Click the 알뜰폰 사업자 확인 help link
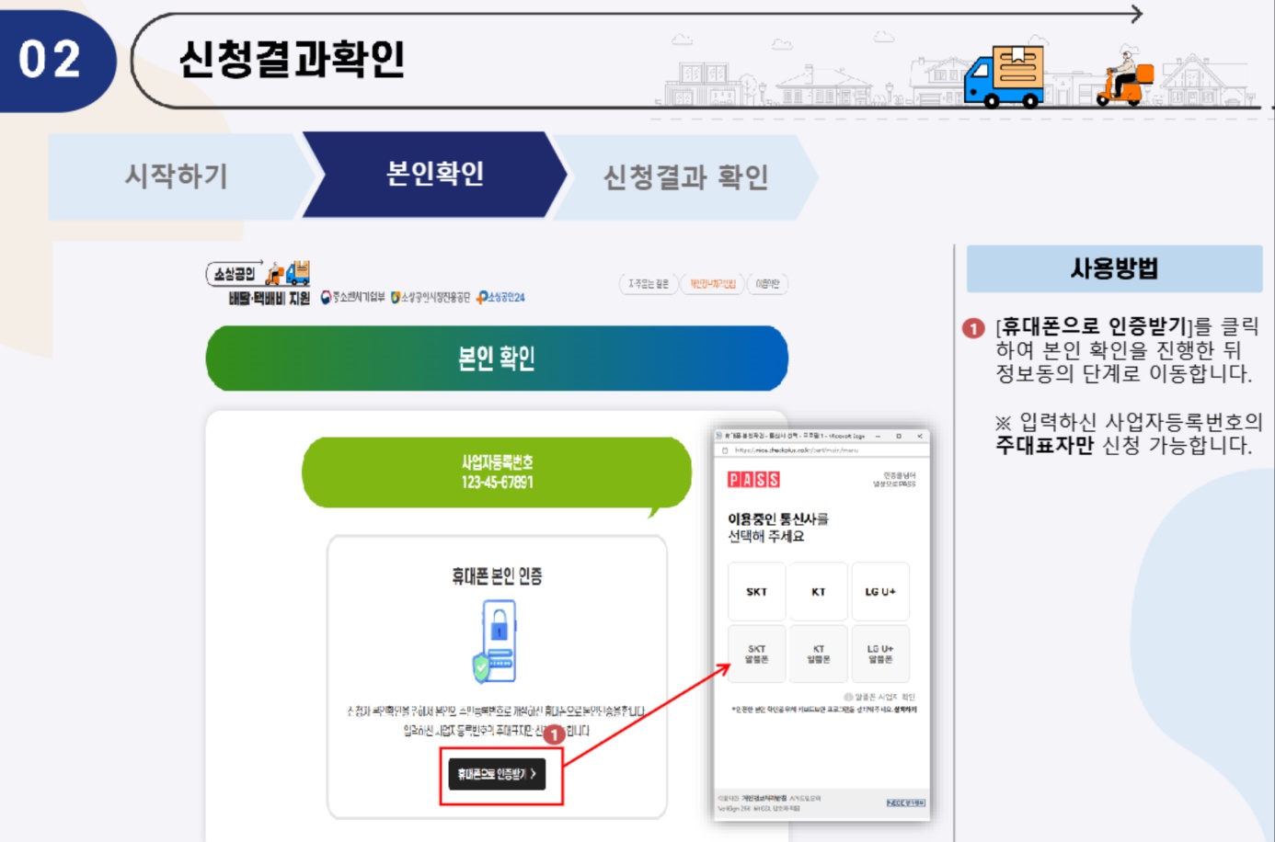1275x842 pixels. click(879, 697)
